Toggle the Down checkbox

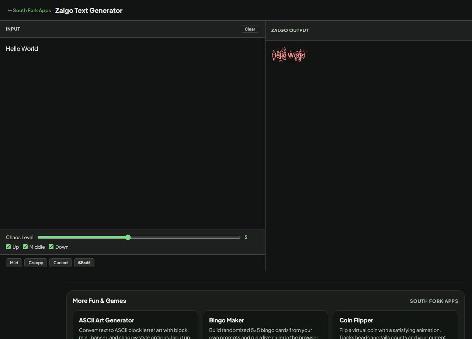[x=51, y=247]
